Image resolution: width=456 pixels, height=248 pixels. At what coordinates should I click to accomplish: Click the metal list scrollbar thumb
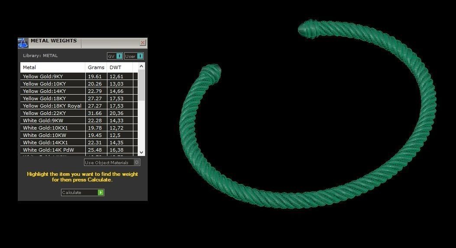pos(141,85)
